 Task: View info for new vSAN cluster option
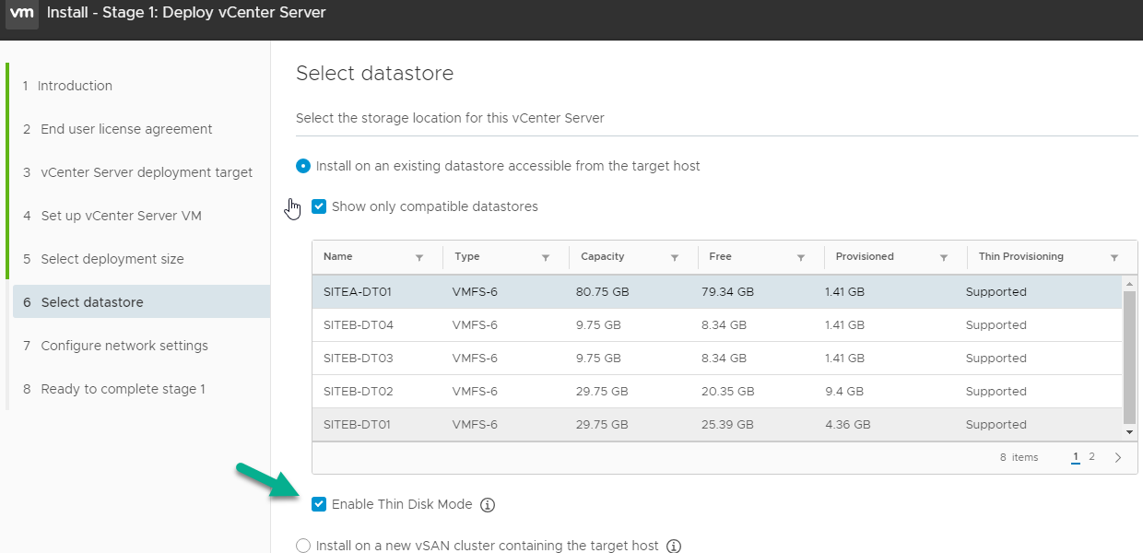[674, 546]
